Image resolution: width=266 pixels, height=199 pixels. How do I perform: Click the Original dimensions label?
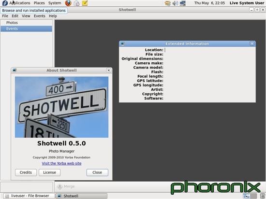(x=142, y=58)
